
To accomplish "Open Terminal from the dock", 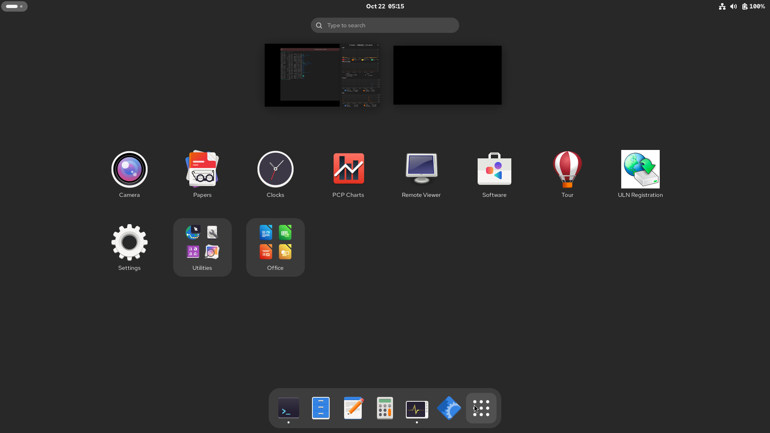I will (288, 408).
